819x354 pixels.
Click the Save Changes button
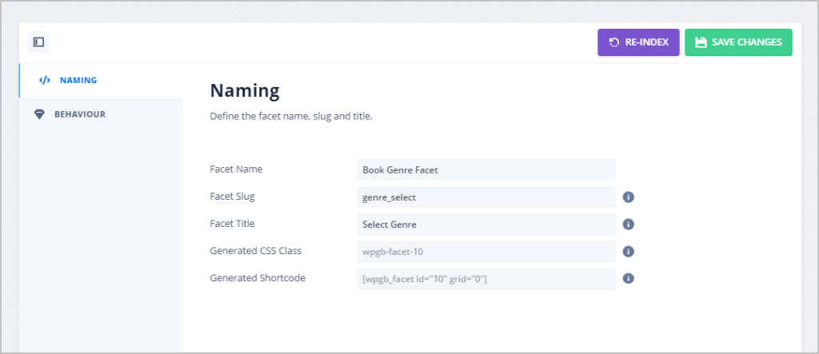(738, 42)
